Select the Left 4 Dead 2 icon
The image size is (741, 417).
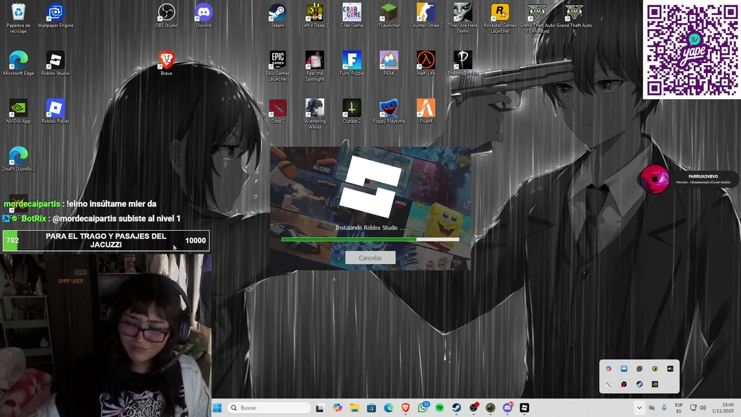pos(315,16)
